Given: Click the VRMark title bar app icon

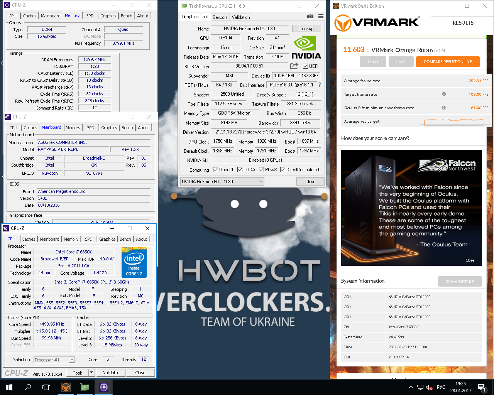Looking at the screenshot, I should [x=336, y=6].
